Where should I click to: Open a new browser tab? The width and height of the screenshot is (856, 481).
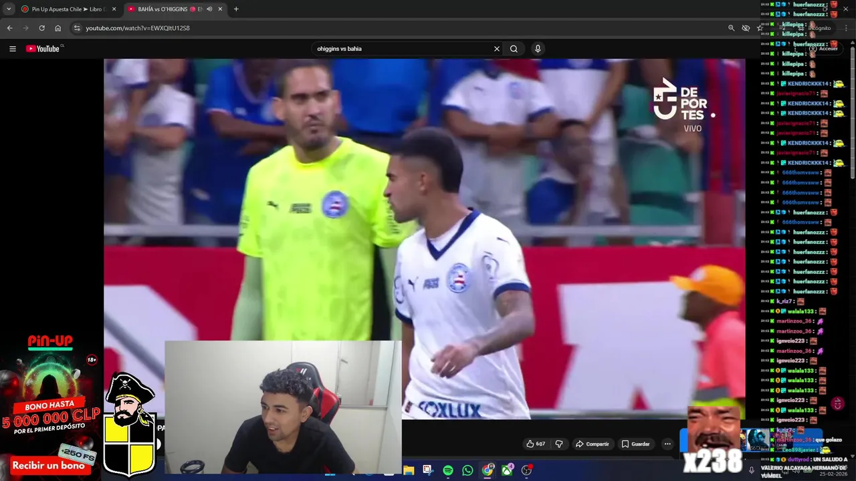pos(236,9)
